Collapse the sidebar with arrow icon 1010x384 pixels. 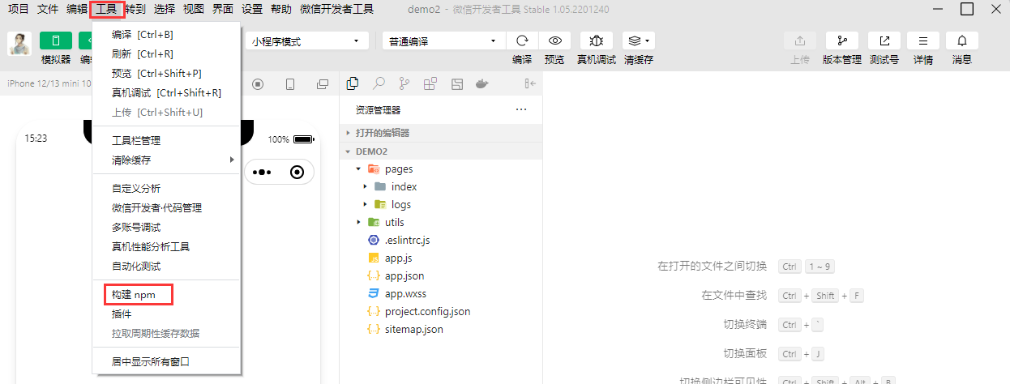530,83
